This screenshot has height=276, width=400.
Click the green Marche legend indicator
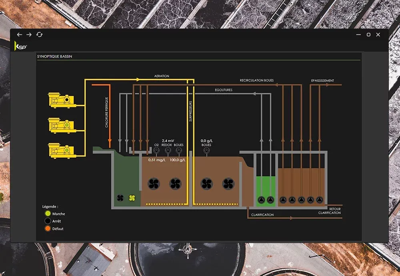click(48, 214)
